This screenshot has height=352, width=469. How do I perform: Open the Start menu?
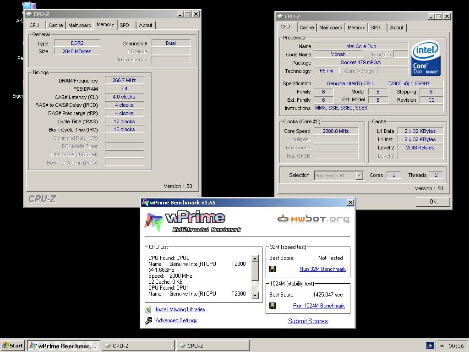(12, 346)
